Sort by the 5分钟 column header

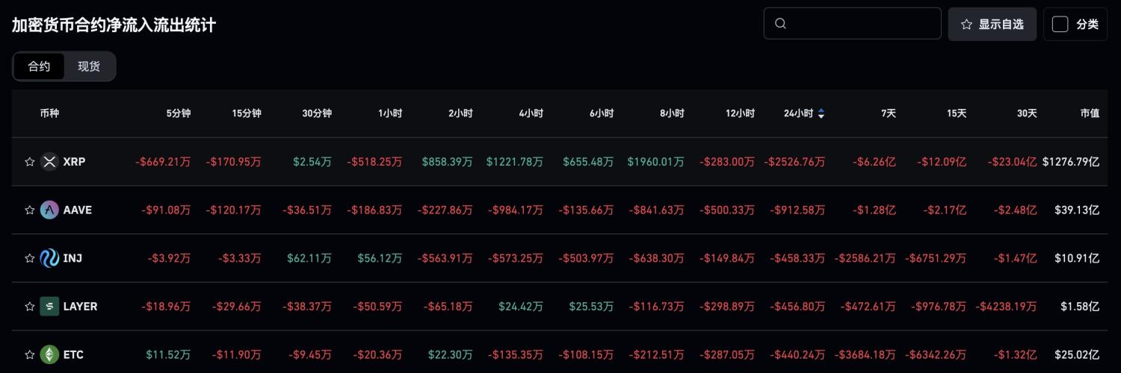(178, 113)
